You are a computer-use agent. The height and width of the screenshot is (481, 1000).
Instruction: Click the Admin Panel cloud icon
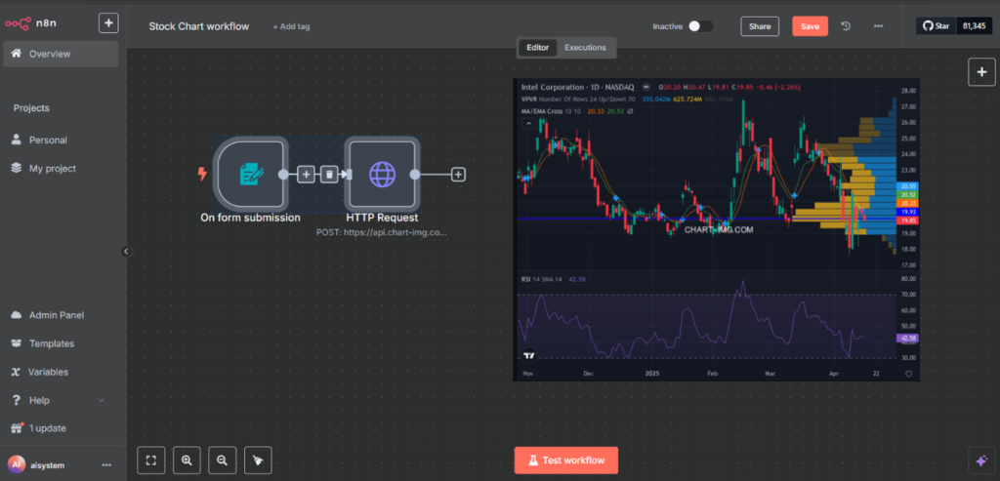17,315
